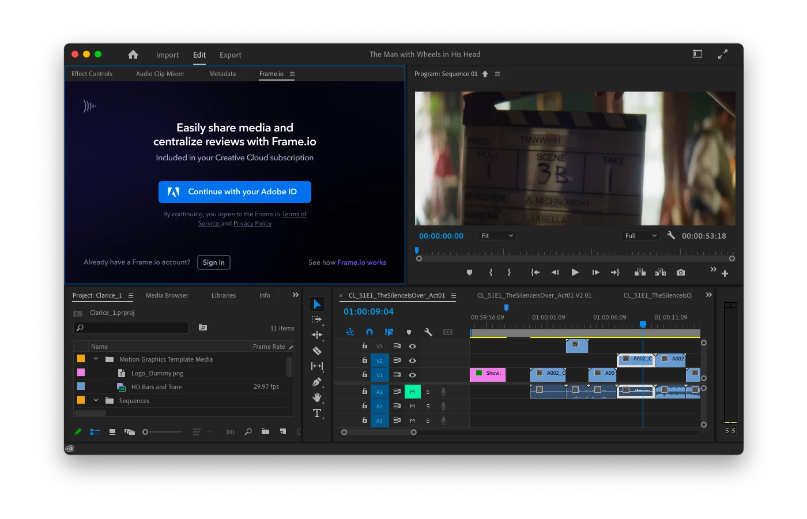
Task: Select the Pen tool
Action: point(316,382)
